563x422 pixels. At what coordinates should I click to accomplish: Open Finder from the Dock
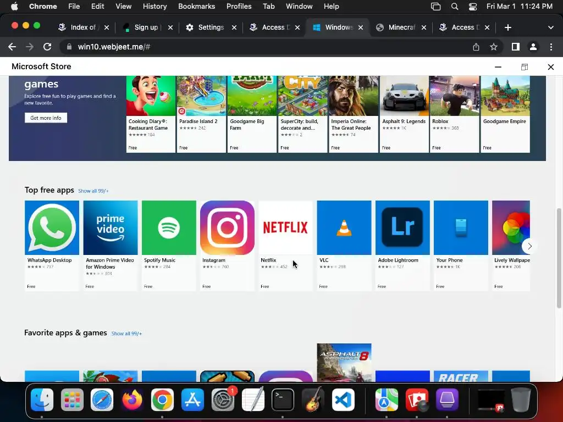42,399
